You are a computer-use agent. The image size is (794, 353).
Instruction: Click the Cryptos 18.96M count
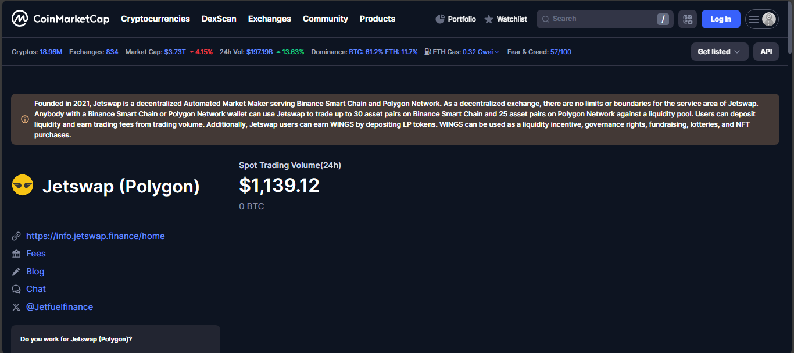(x=51, y=52)
